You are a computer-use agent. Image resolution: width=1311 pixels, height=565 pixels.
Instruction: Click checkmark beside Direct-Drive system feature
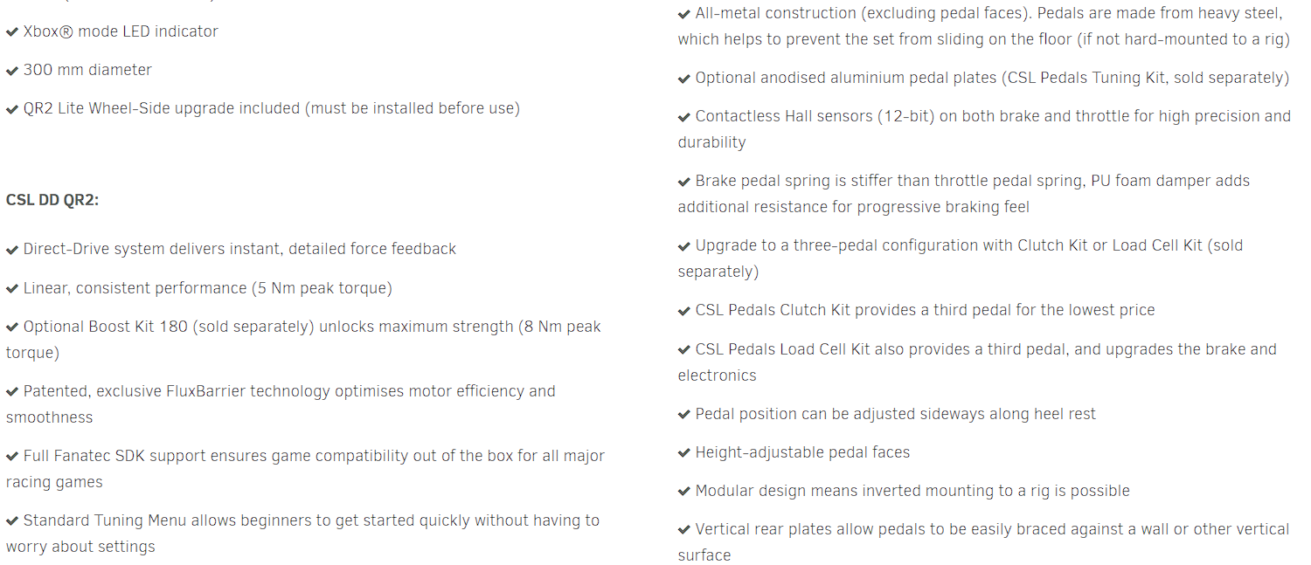[12, 250]
